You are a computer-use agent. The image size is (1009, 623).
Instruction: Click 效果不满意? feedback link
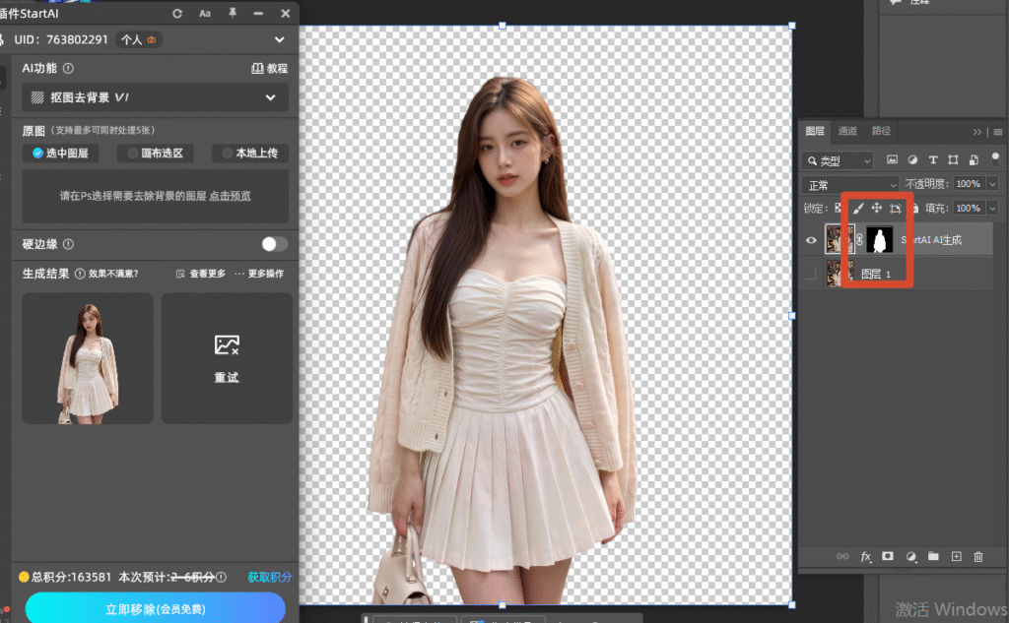click(113, 274)
